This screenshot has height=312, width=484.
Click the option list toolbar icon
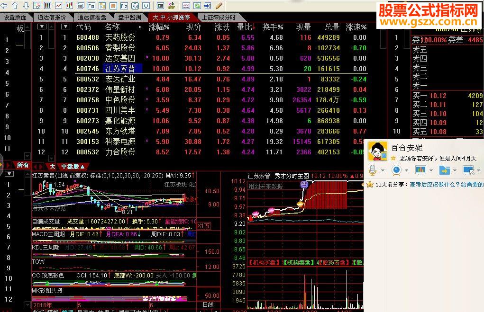(160, 6)
